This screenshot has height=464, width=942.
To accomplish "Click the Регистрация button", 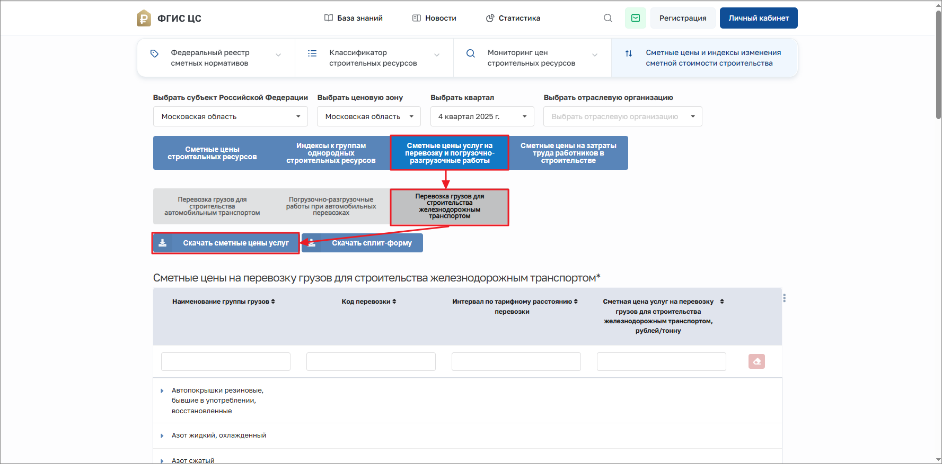I will (683, 18).
